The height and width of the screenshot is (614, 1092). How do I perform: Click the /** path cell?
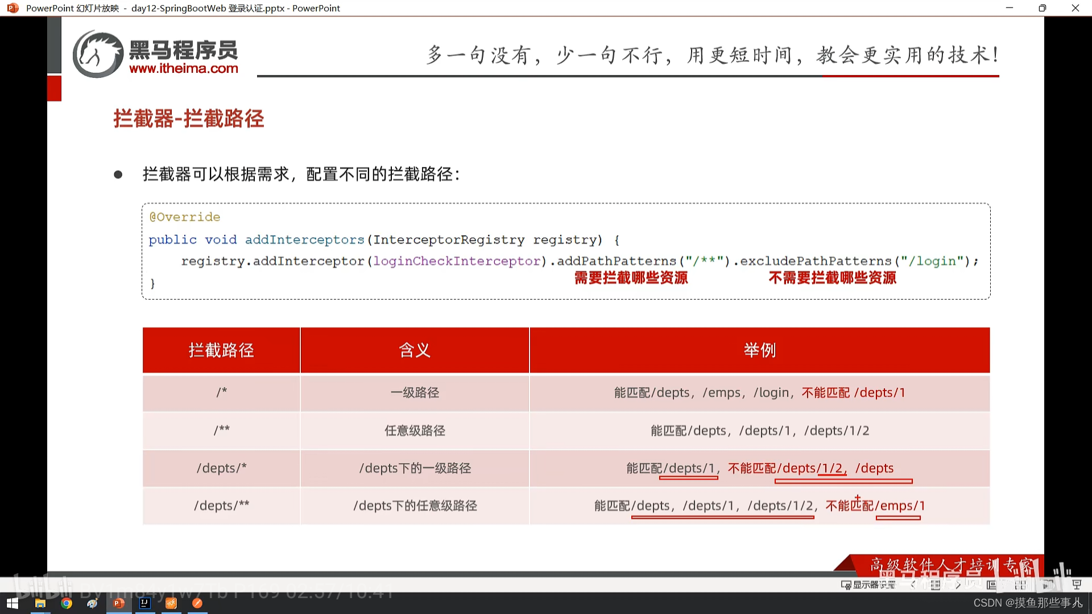coord(221,430)
